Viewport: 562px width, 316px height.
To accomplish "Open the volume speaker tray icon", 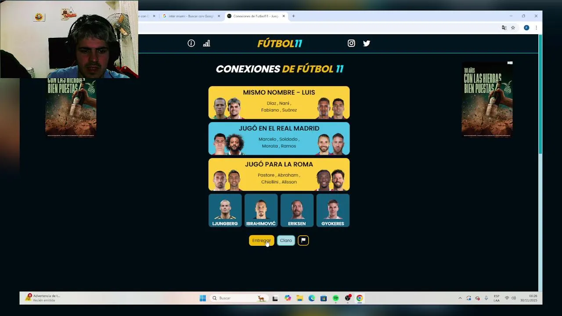I will pyautogui.click(x=514, y=298).
